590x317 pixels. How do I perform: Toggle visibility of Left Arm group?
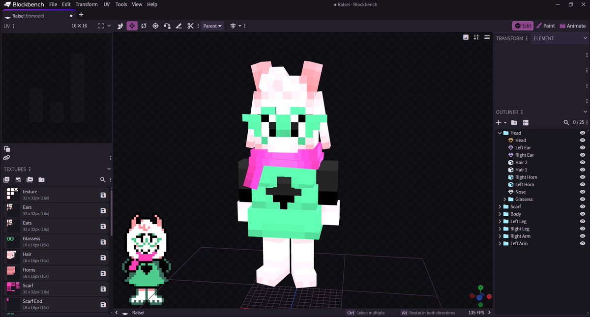tap(583, 243)
